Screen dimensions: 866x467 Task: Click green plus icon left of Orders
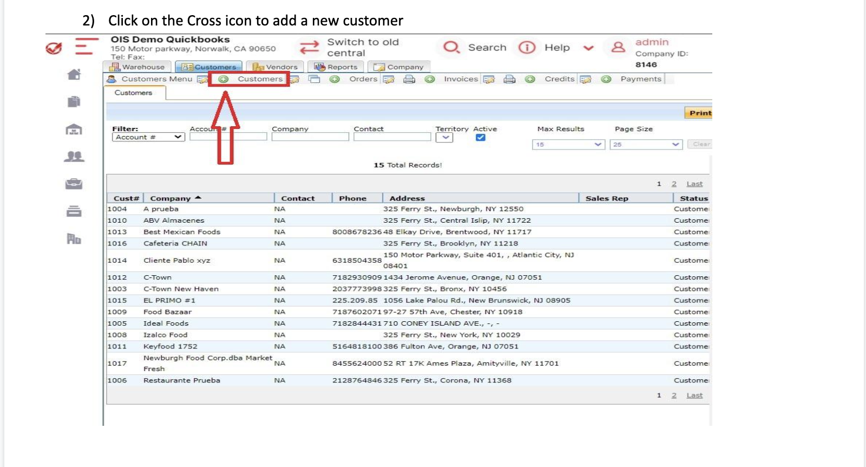pos(335,79)
